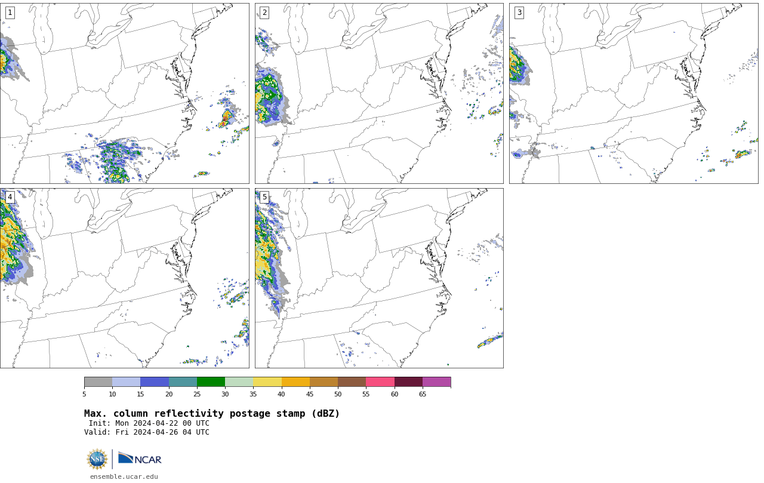Click the pale green 30-35 dBZ swatch
Screen dimensions: 764x483
[239, 382]
